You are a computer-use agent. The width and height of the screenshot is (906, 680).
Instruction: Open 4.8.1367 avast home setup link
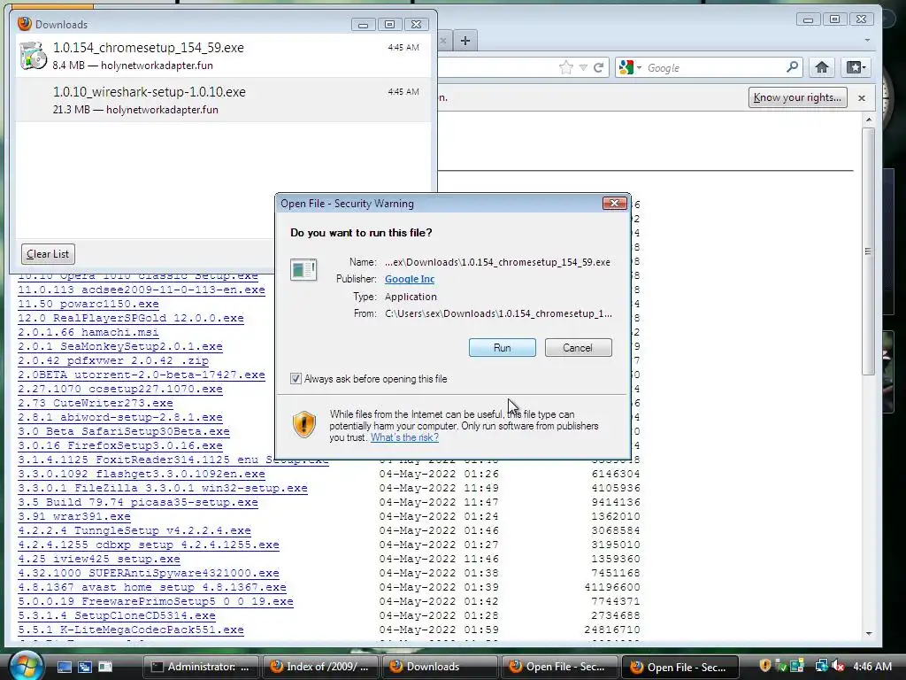pyautogui.click(x=152, y=588)
